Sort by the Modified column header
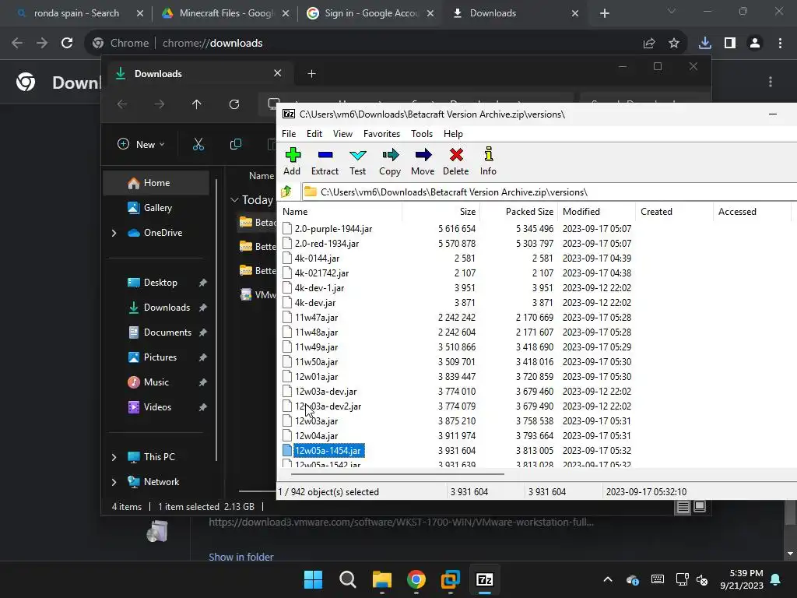Image resolution: width=797 pixels, height=598 pixels. click(x=596, y=212)
